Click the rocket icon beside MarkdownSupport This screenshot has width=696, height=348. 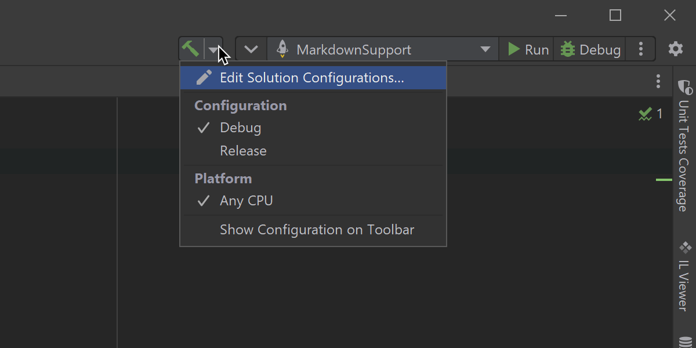pos(282,49)
